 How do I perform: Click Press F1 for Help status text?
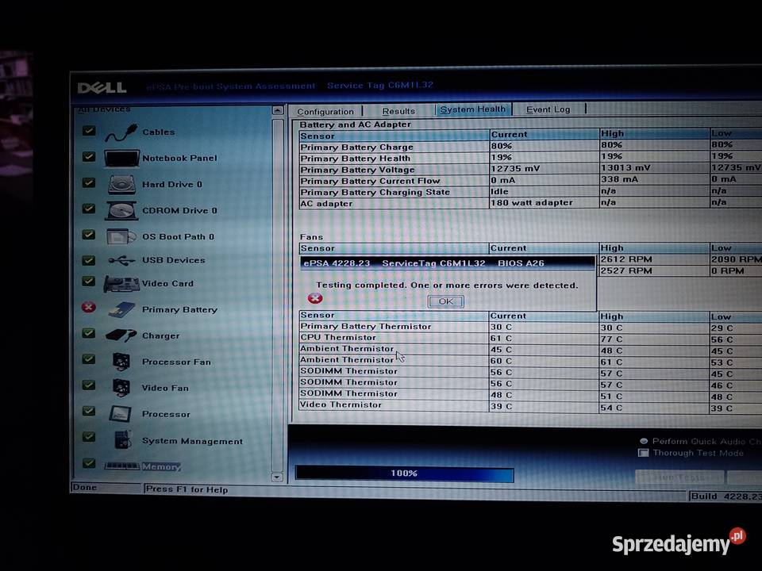[x=187, y=489]
